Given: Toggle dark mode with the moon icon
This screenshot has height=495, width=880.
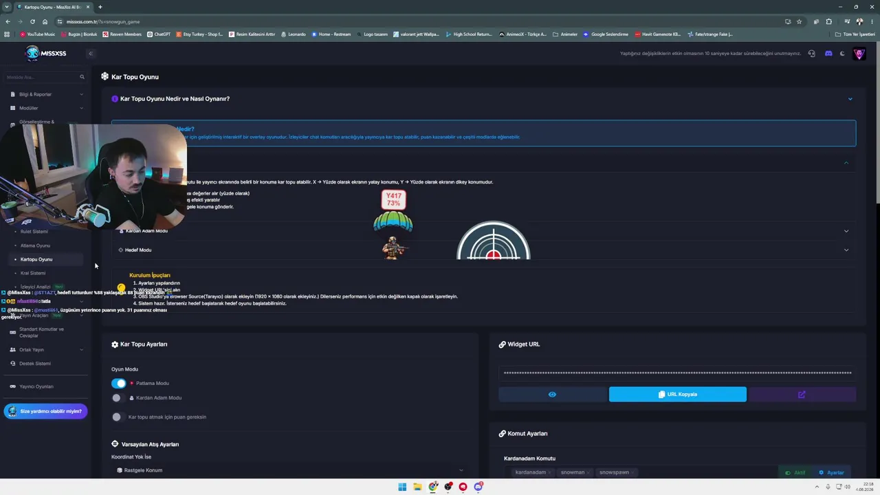Looking at the screenshot, I should click(843, 54).
